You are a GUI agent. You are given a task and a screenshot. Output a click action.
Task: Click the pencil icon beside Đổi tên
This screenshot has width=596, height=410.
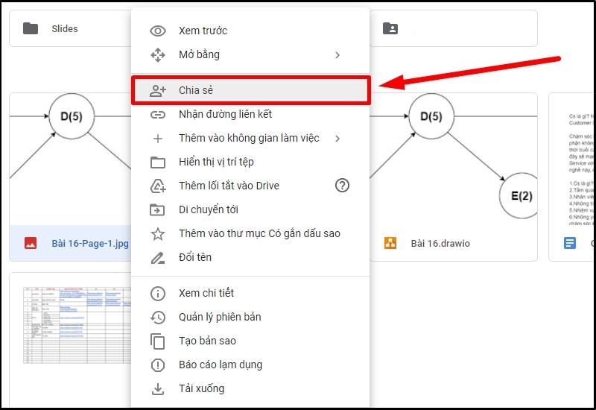(158, 258)
